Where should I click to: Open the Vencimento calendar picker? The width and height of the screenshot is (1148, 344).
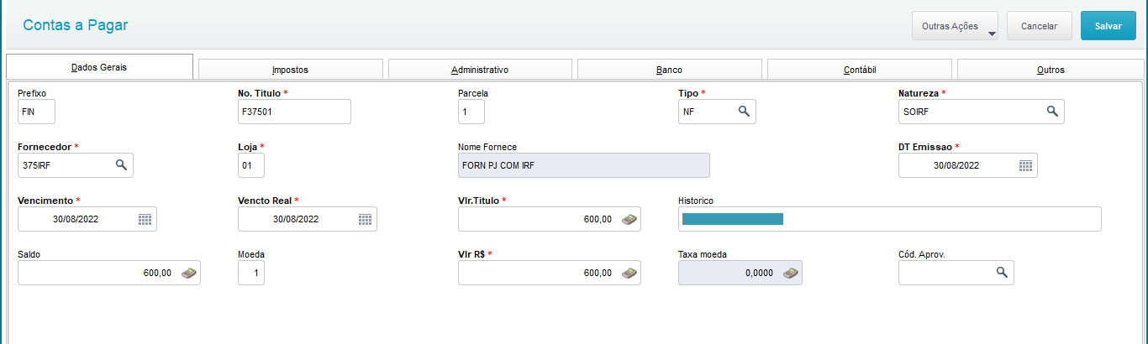pos(145,219)
